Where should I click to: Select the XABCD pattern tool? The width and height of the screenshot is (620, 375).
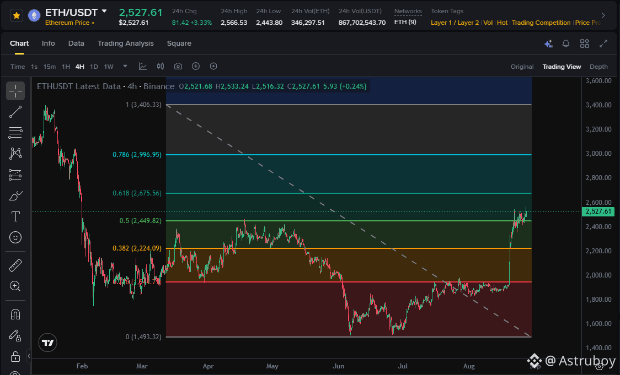pyautogui.click(x=15, y=154)
